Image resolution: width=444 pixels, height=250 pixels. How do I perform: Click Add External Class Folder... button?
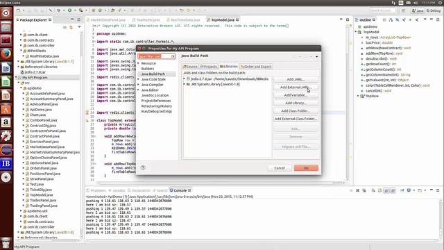(x=296, y=119)
